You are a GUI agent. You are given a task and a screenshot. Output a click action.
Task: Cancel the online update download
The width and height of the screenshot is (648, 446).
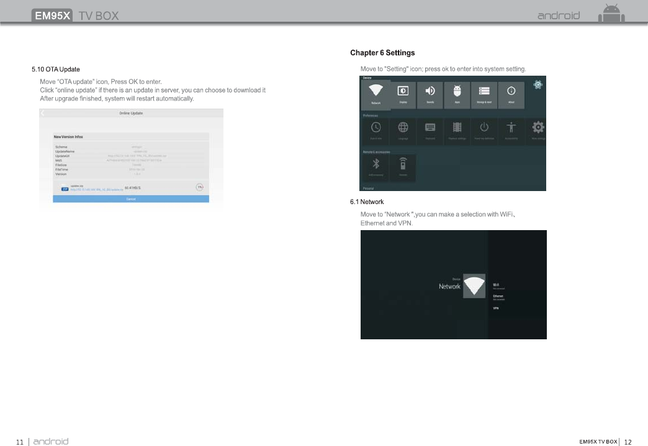pyautogui.click(x=131, y=199)
